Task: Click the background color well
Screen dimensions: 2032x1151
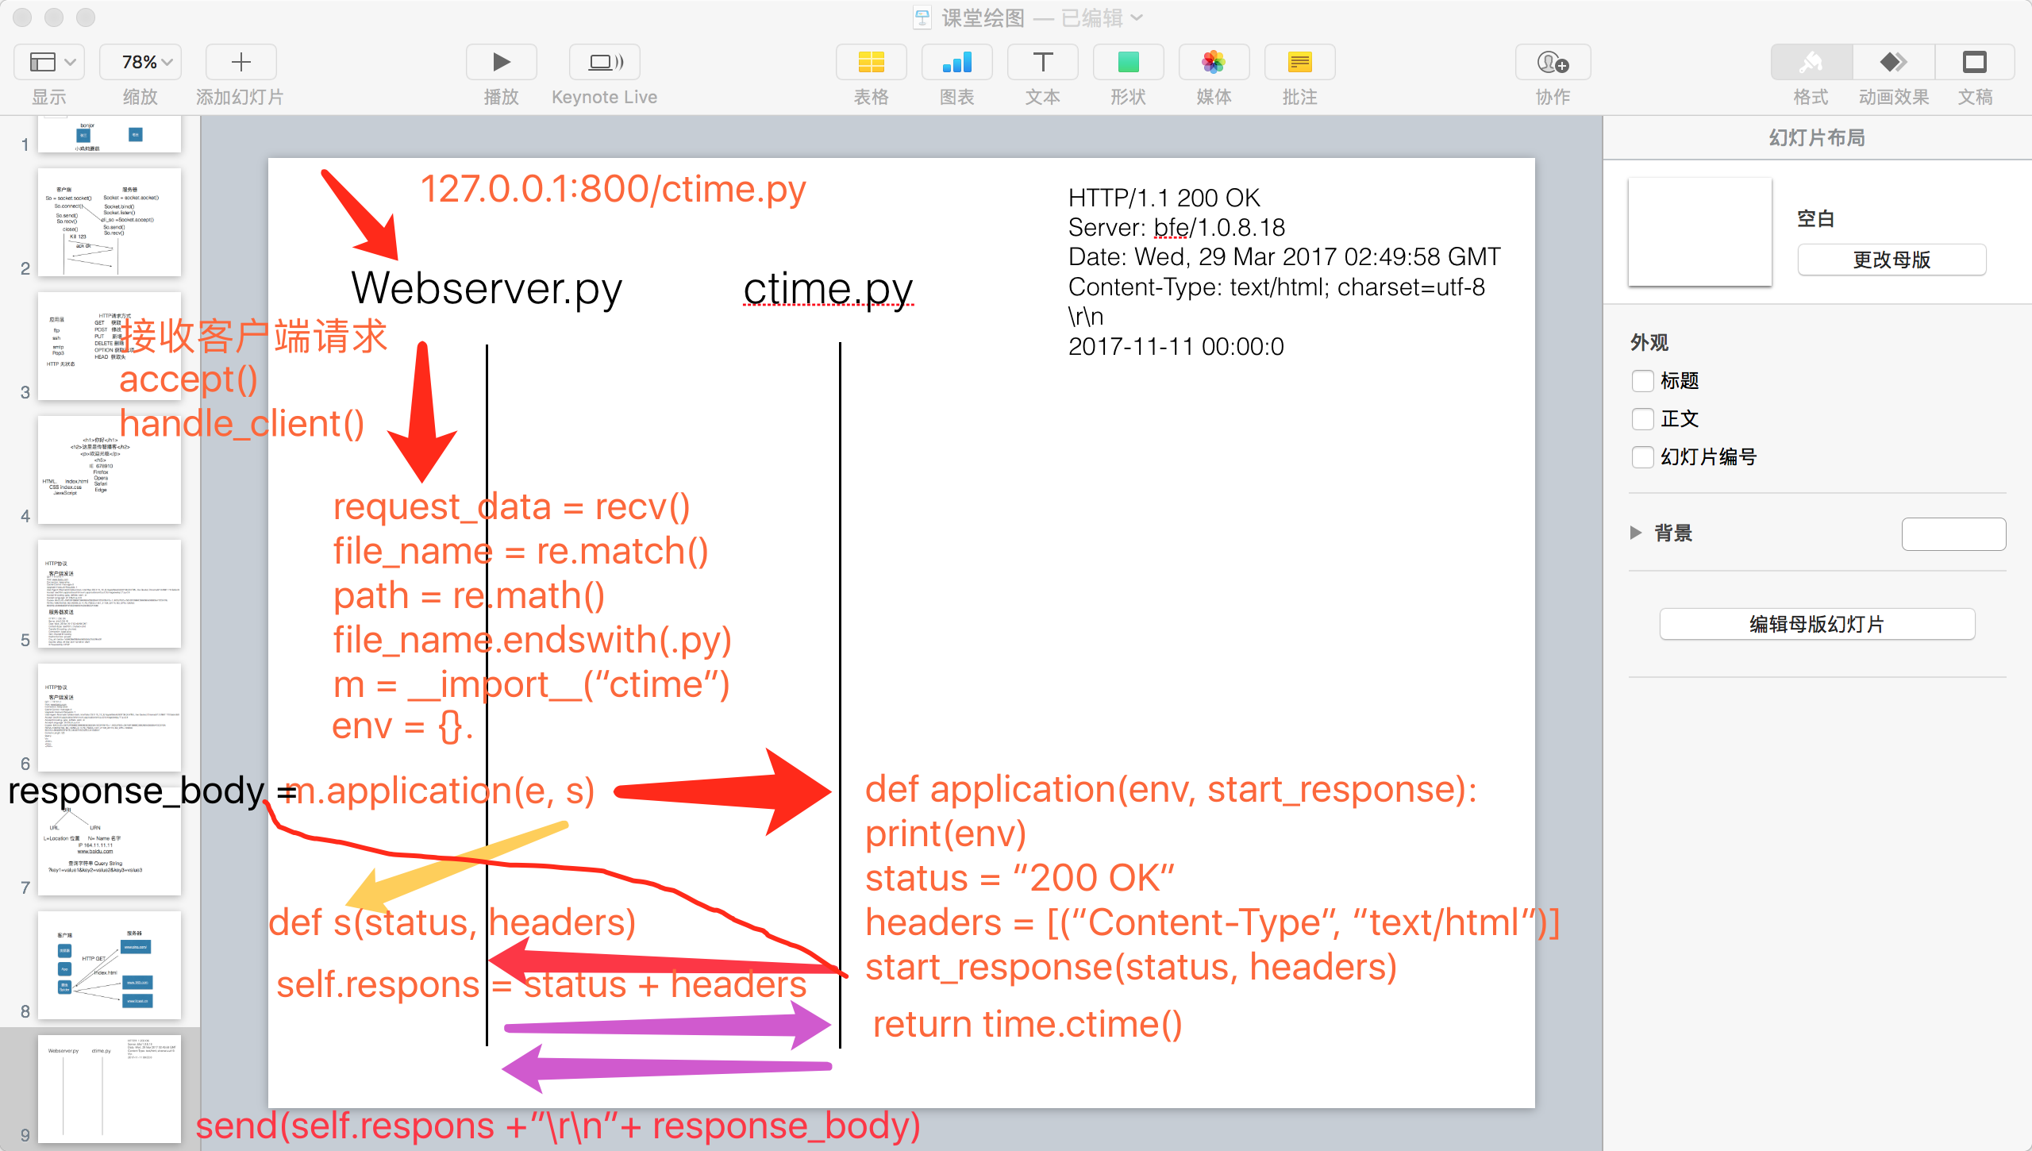Action: click(x=1953, y=533)
